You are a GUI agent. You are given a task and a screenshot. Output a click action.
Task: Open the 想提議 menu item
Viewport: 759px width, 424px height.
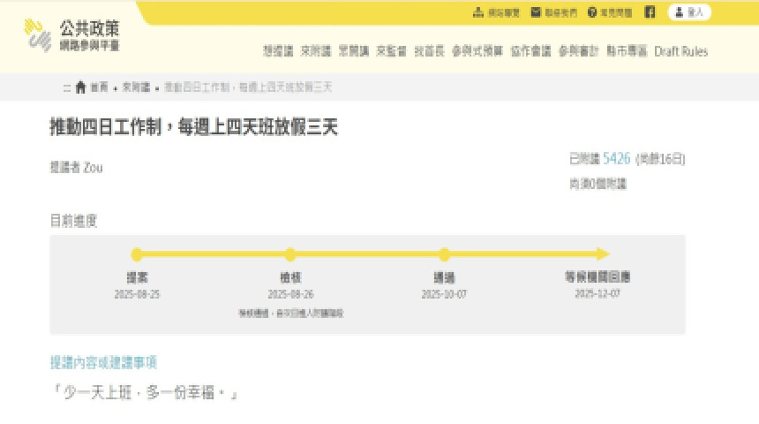277,51
